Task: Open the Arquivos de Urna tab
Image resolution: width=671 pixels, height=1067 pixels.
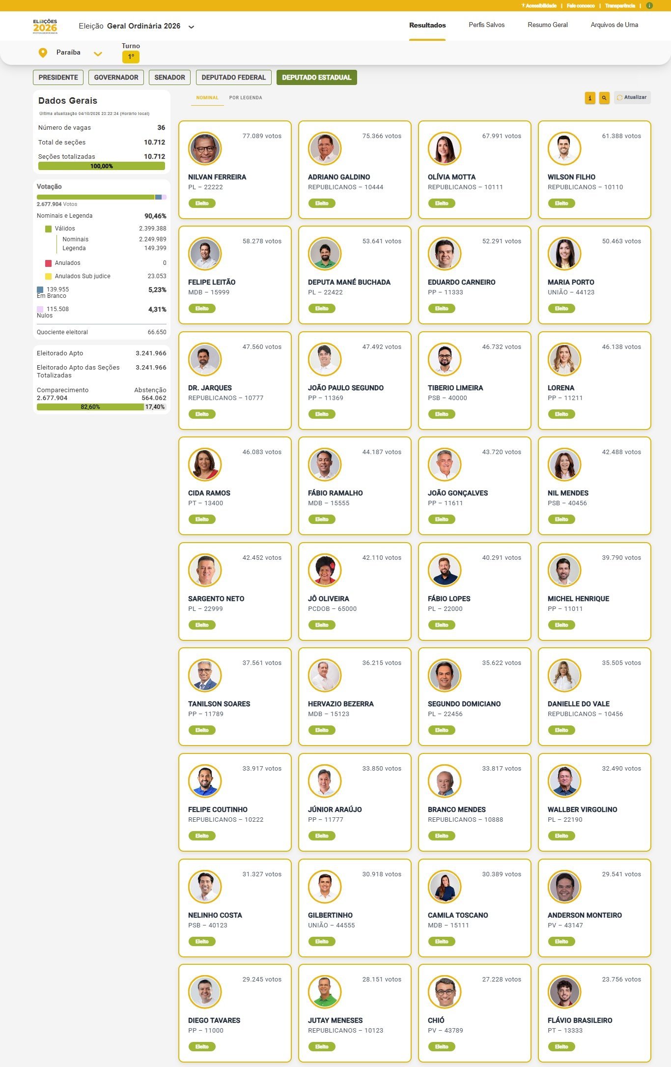Action: click(x=615, y=25)
